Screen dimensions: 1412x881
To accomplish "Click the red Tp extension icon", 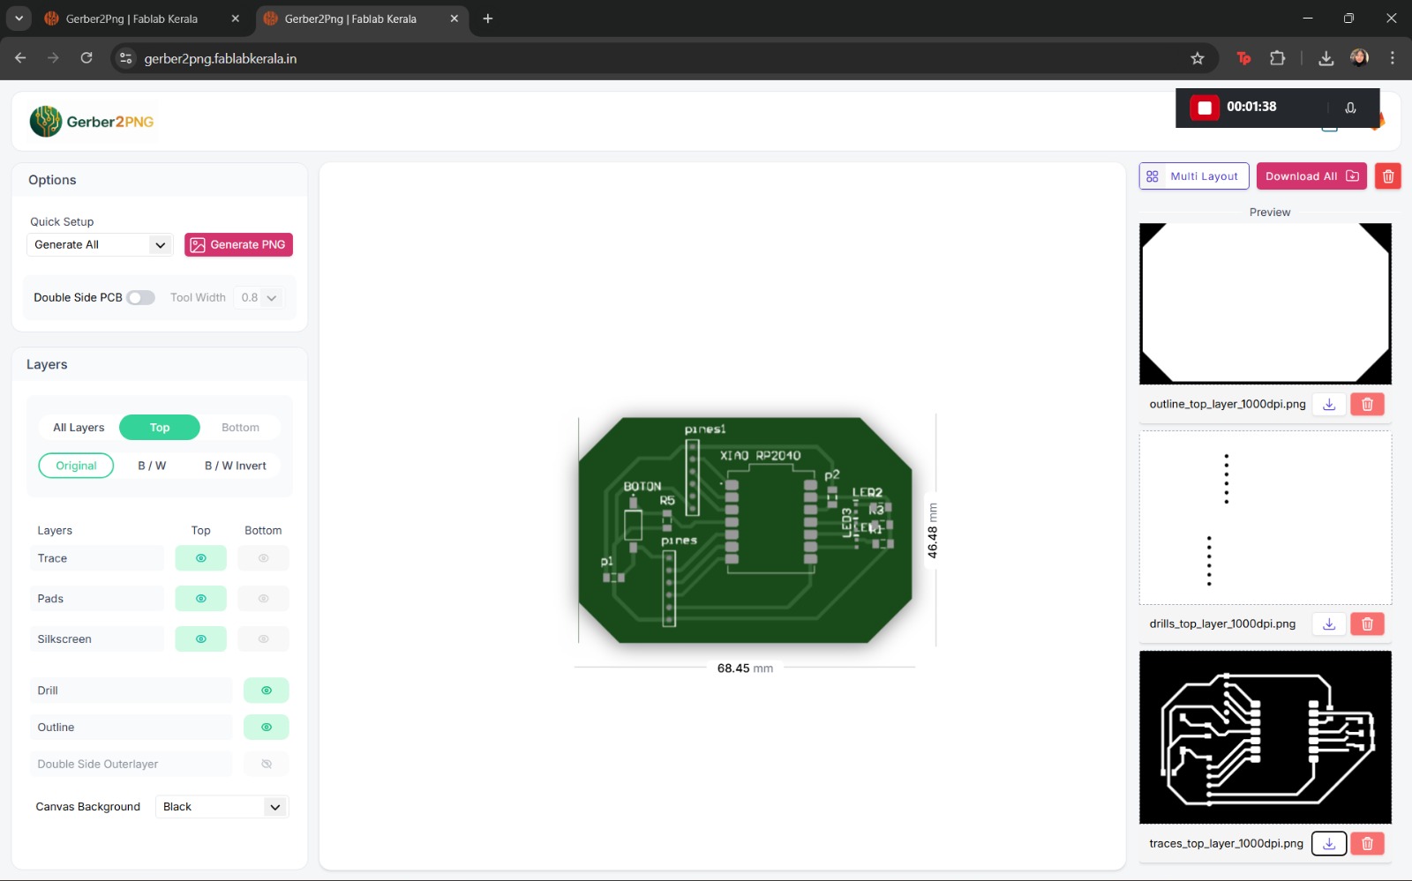I will click(1244, 58).
